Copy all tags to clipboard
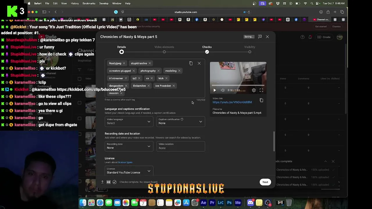372x209 pixels. pos(191,63)
